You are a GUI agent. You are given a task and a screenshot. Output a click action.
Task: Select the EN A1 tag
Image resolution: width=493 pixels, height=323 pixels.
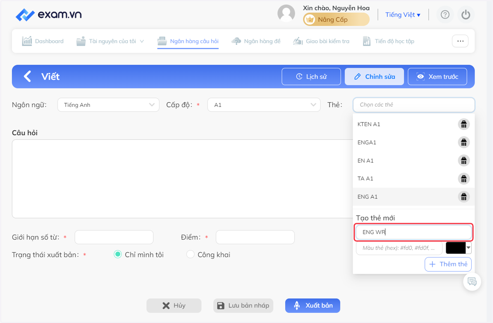click(x=414, y=160)
